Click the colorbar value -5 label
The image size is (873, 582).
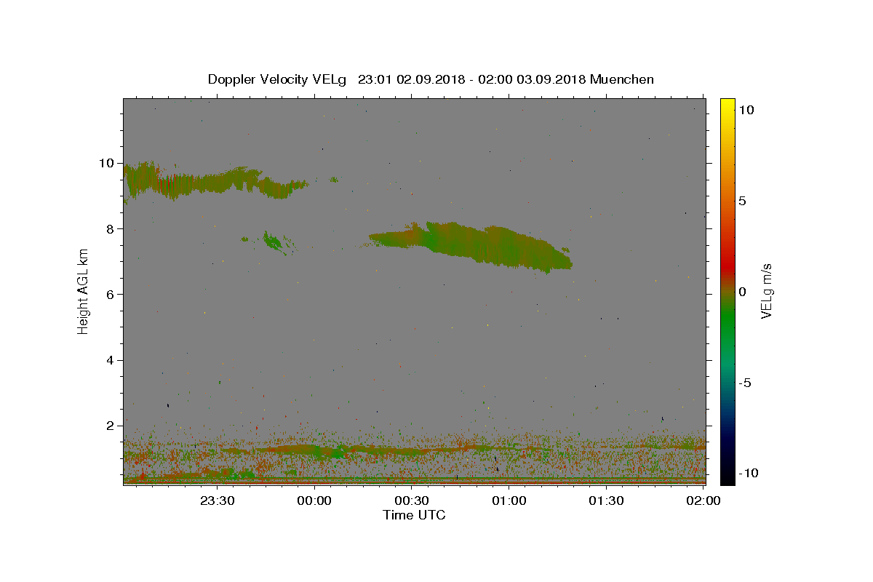[746, 383]
